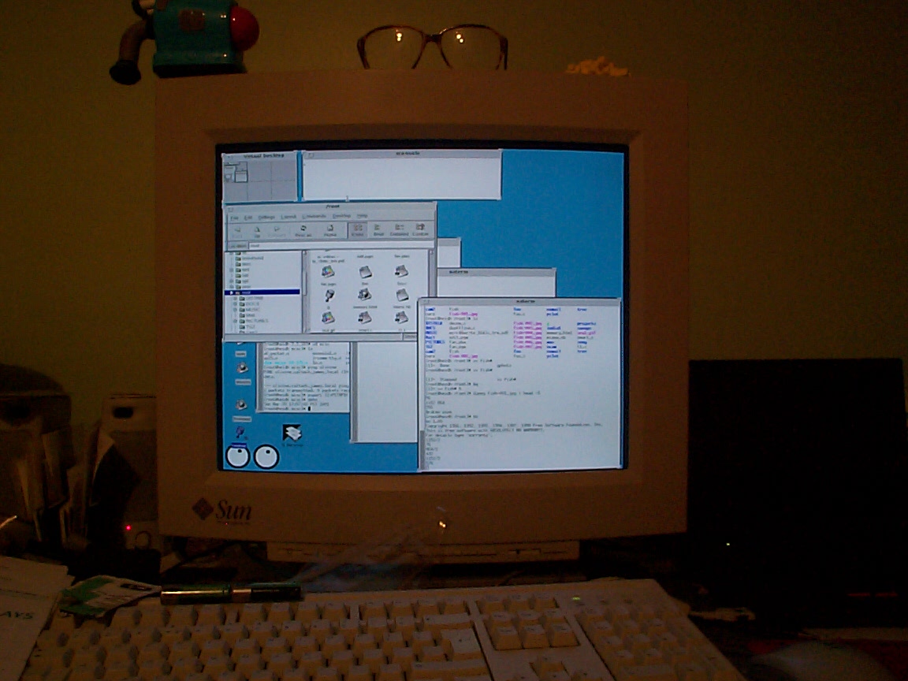
Task: Click the xeyes left eye on desktop
Action: 237,456
